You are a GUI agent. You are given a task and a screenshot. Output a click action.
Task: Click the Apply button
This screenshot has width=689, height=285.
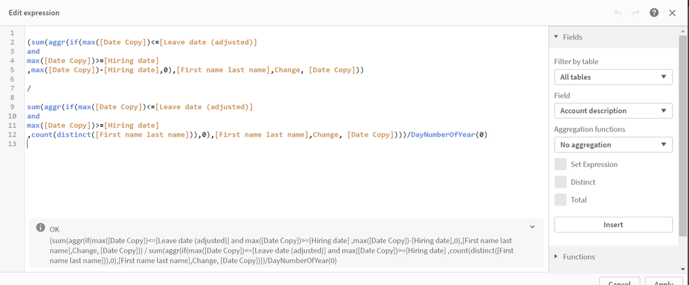click(x=664, y=282)
